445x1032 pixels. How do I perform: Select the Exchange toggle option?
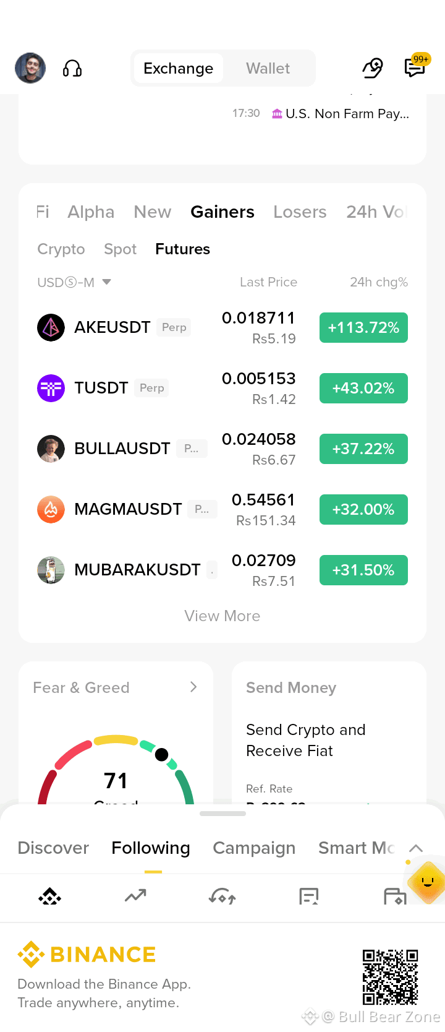pyautogui.click(x=178, y=68)
